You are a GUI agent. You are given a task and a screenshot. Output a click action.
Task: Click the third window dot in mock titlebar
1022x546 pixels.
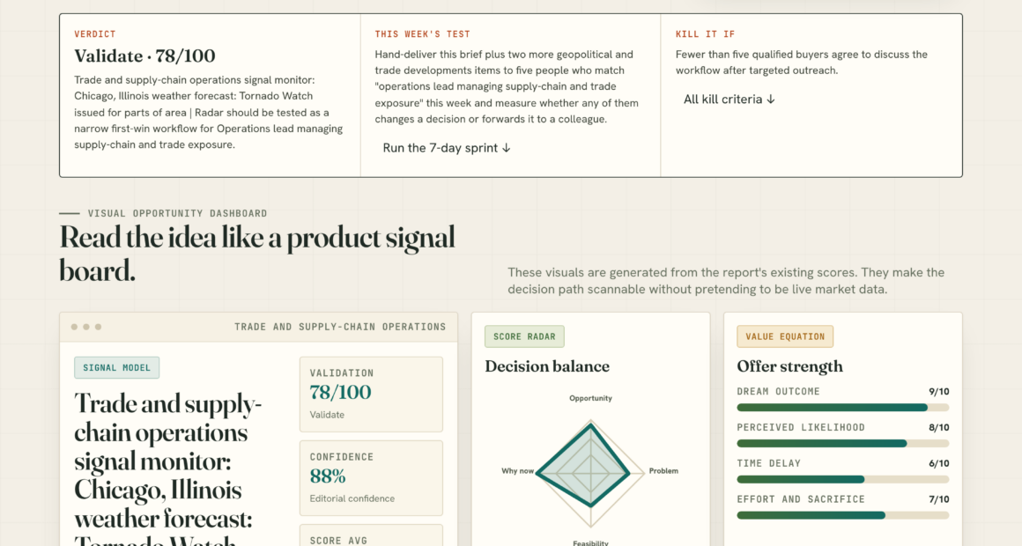click(99, 327)
